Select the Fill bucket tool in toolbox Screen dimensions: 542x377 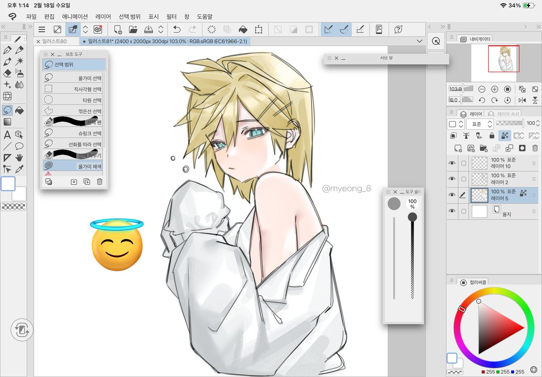pyautogui.click(x=19, y=110)
